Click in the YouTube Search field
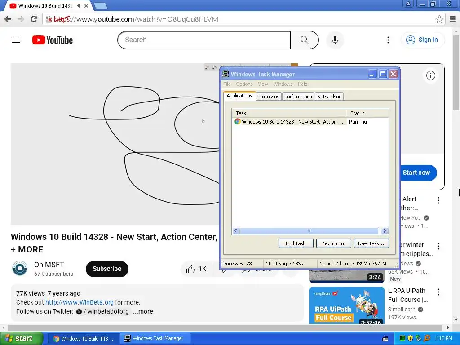The image size is (460, 345). (204, 40)
